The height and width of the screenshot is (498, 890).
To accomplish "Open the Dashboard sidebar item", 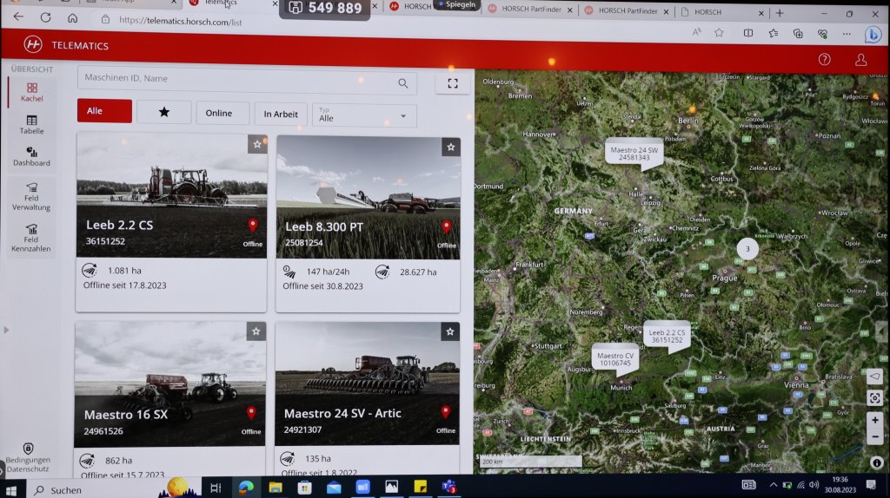I will coord(32,156).
